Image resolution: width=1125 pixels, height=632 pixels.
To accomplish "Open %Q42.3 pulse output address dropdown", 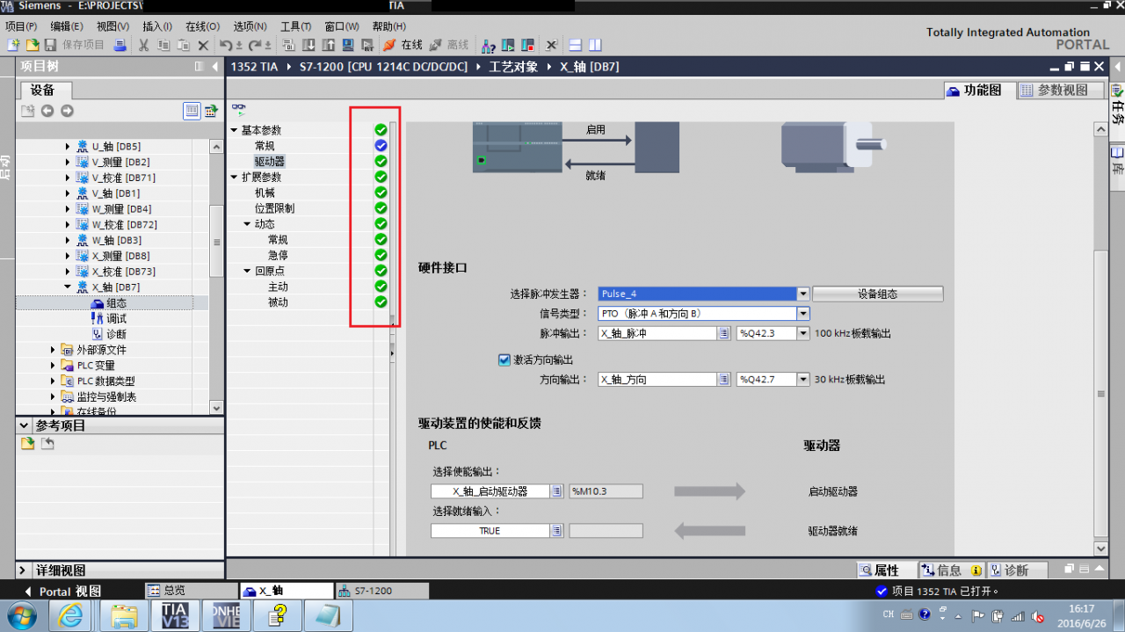I will click(x=802, y=333).
